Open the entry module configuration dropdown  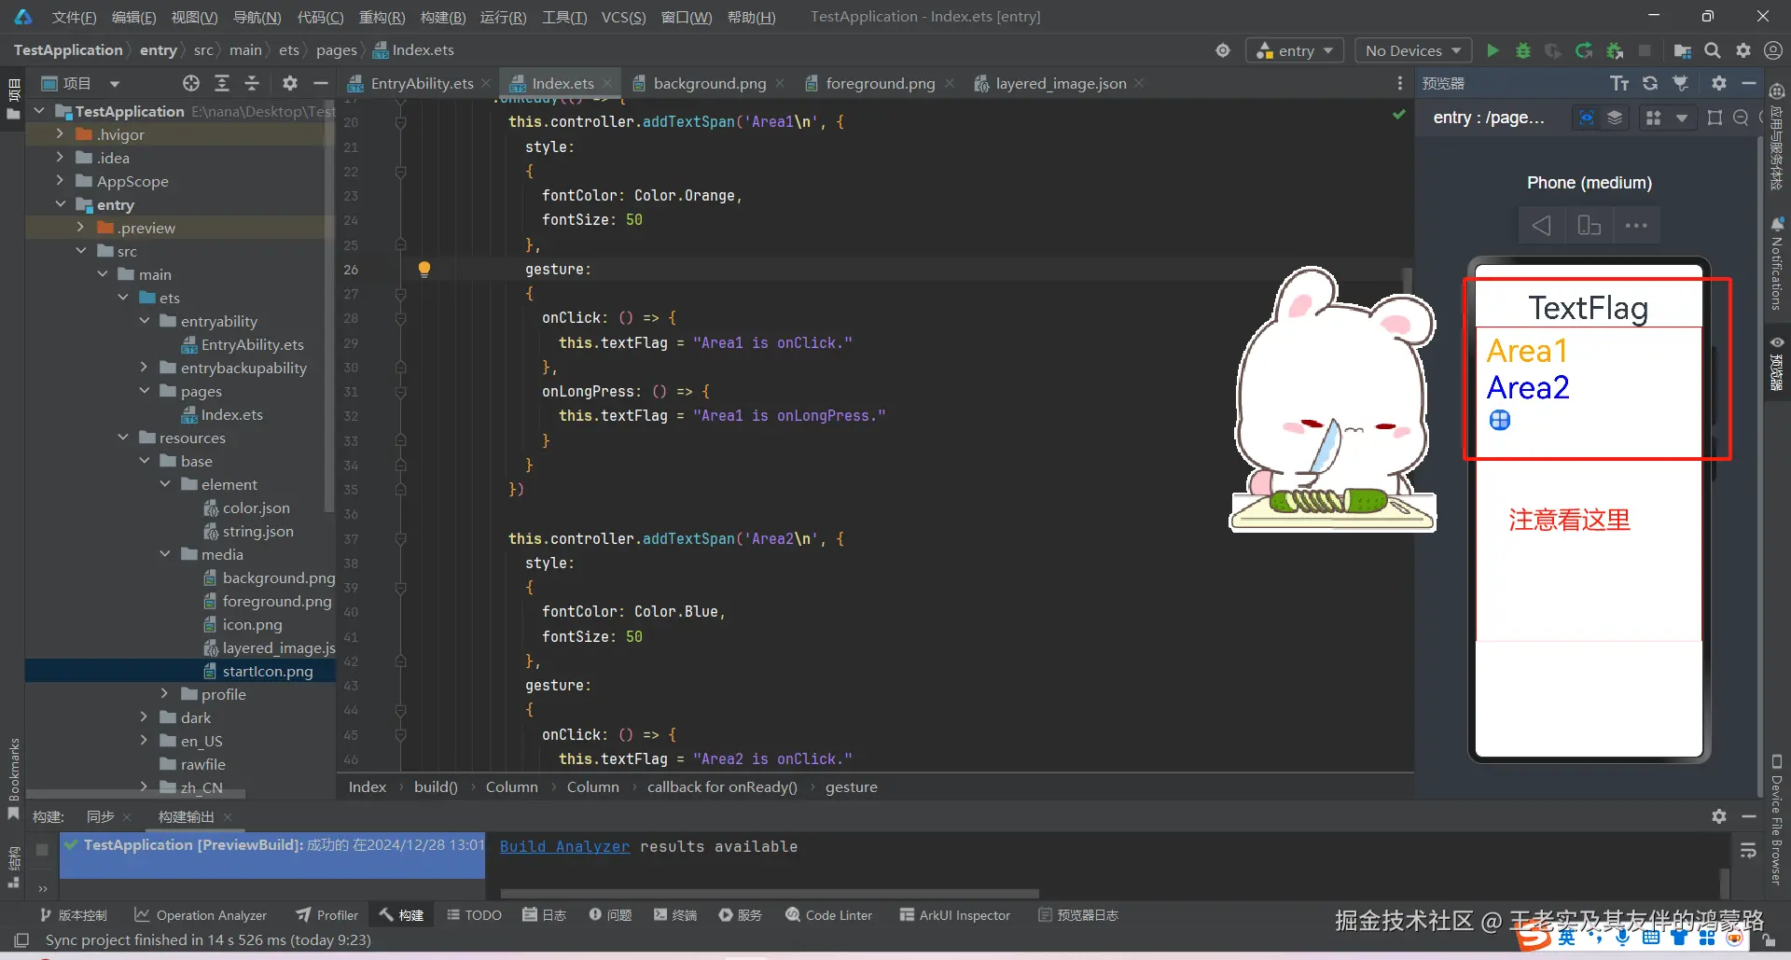[1295, 50]
